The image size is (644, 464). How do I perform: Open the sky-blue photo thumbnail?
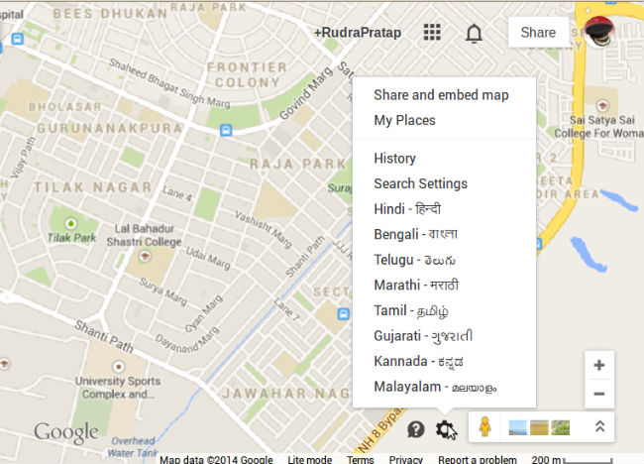tap(518, 427)
